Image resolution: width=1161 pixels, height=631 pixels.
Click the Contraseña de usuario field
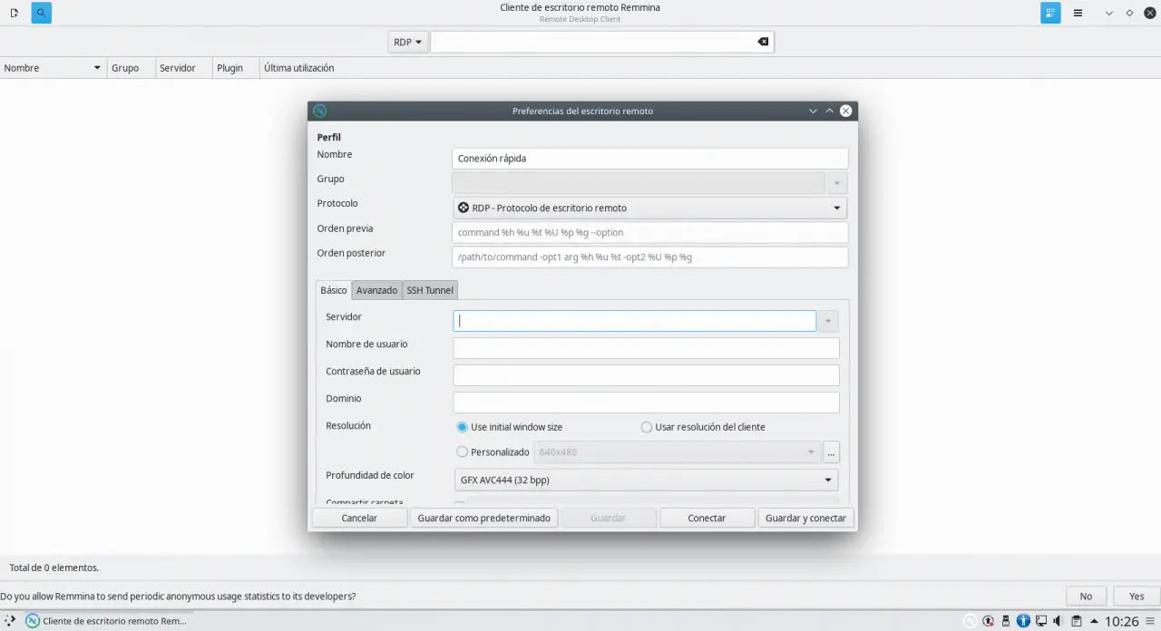646,375
